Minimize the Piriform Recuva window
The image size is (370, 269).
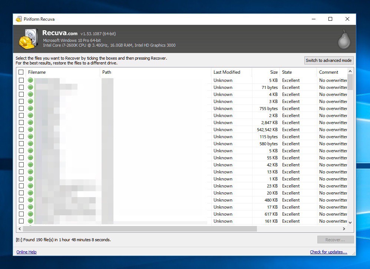pos(314,19)
